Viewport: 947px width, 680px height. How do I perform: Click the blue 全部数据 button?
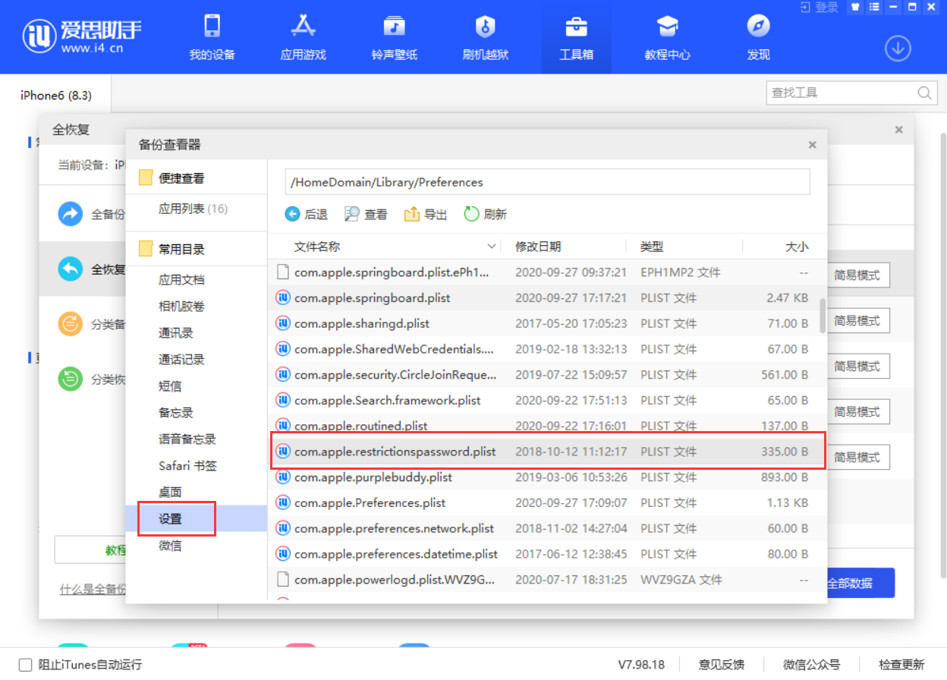click(861, 582)
